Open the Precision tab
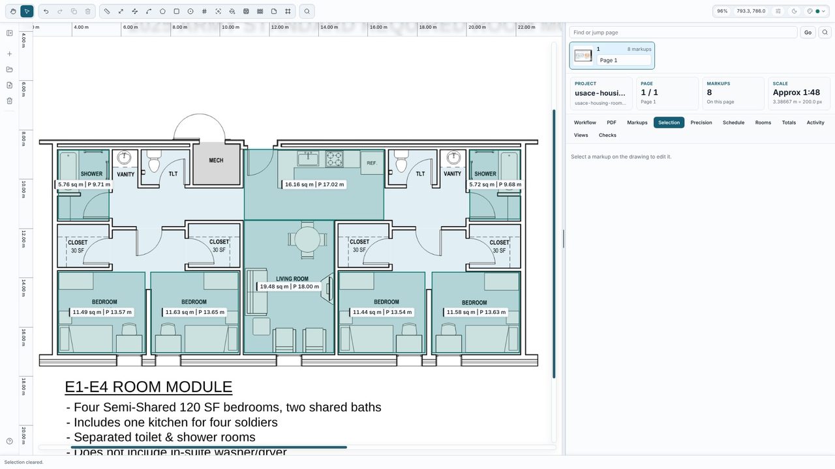 701,122
